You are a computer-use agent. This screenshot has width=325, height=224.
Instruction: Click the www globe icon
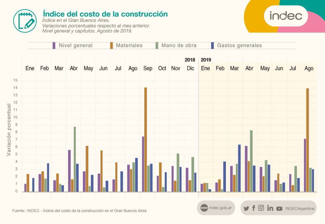coord(204,208)
